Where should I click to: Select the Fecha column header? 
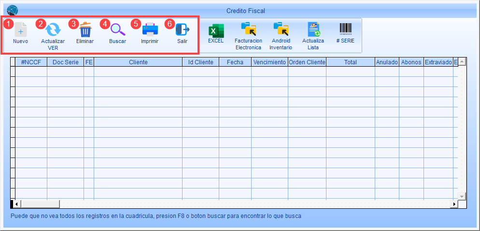click(235, 62)
